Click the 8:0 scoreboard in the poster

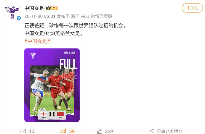52,114
